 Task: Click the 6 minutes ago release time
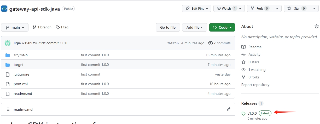coord(257,119)
